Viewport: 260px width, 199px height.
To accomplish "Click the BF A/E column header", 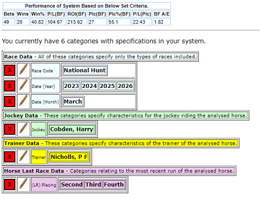I will click(x=162, y=14).
